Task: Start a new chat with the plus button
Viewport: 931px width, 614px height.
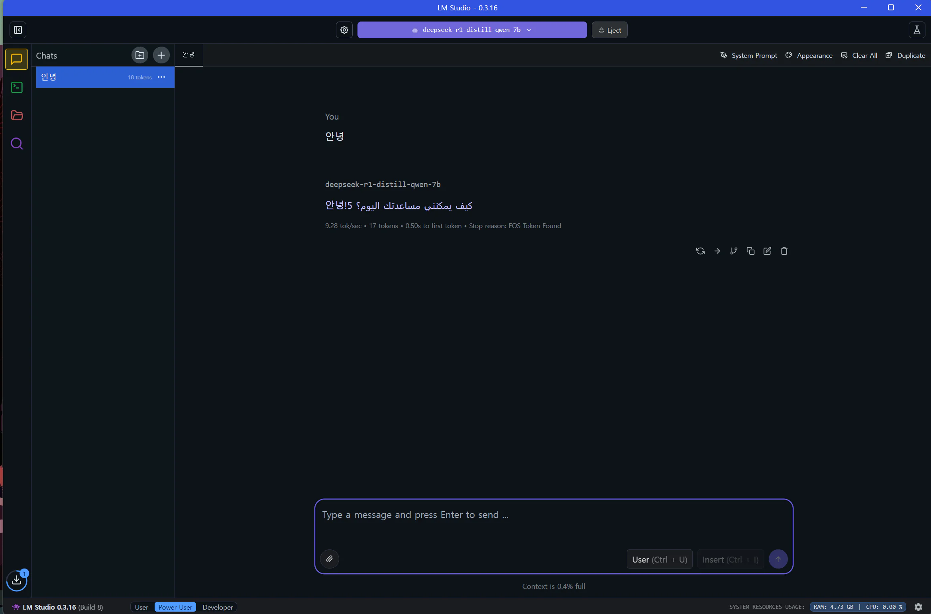Action: point(161,55)
